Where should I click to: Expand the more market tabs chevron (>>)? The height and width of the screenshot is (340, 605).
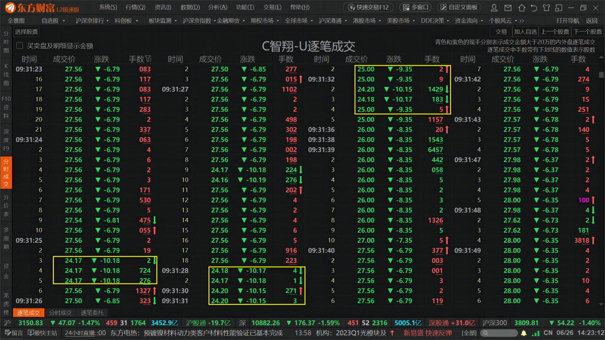(521, 21)
